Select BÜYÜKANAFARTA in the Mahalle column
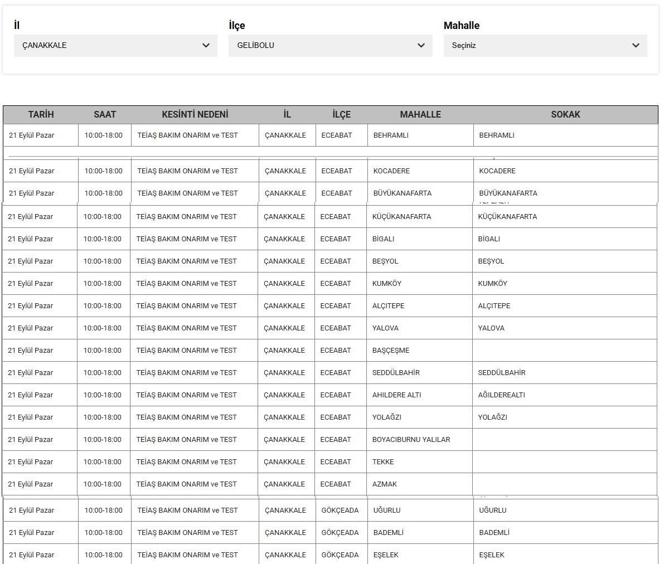Viewport: 664px width, 564px height. click(403, 193)
